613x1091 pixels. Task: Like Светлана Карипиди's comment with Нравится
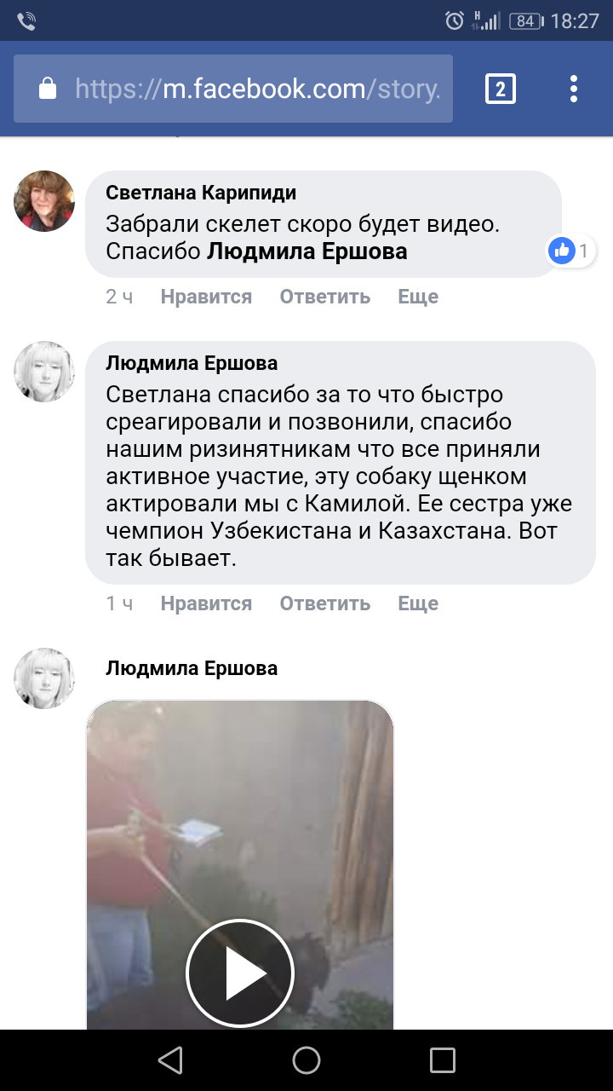(x=206, y=297)
